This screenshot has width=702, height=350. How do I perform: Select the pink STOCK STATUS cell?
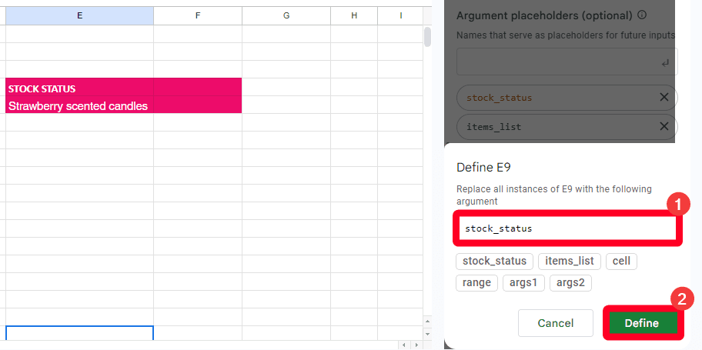tap(79, 88)
